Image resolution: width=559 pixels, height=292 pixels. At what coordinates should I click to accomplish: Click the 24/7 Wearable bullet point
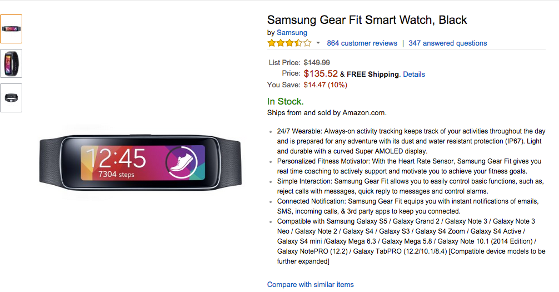coord(411,131)
